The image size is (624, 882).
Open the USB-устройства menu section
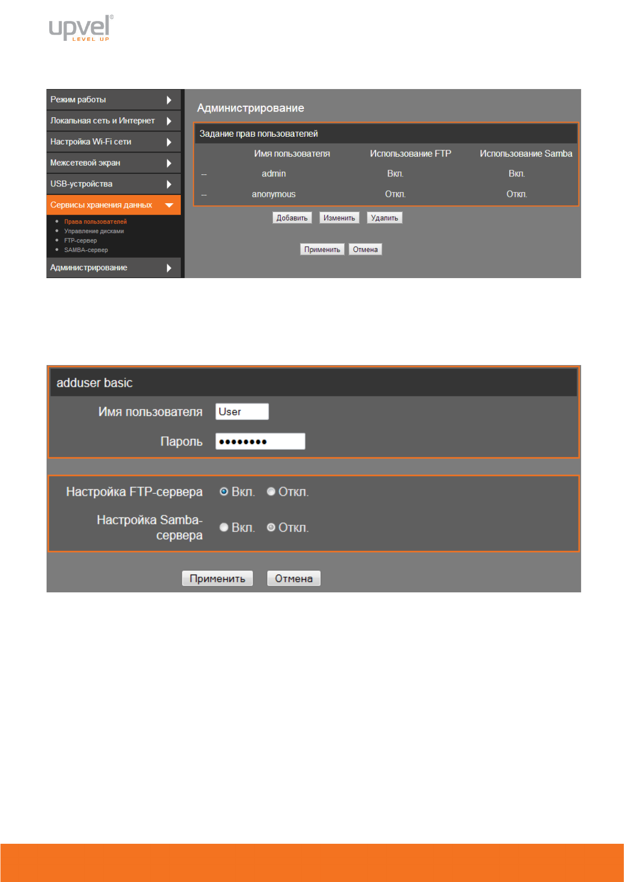coord(81,184)
